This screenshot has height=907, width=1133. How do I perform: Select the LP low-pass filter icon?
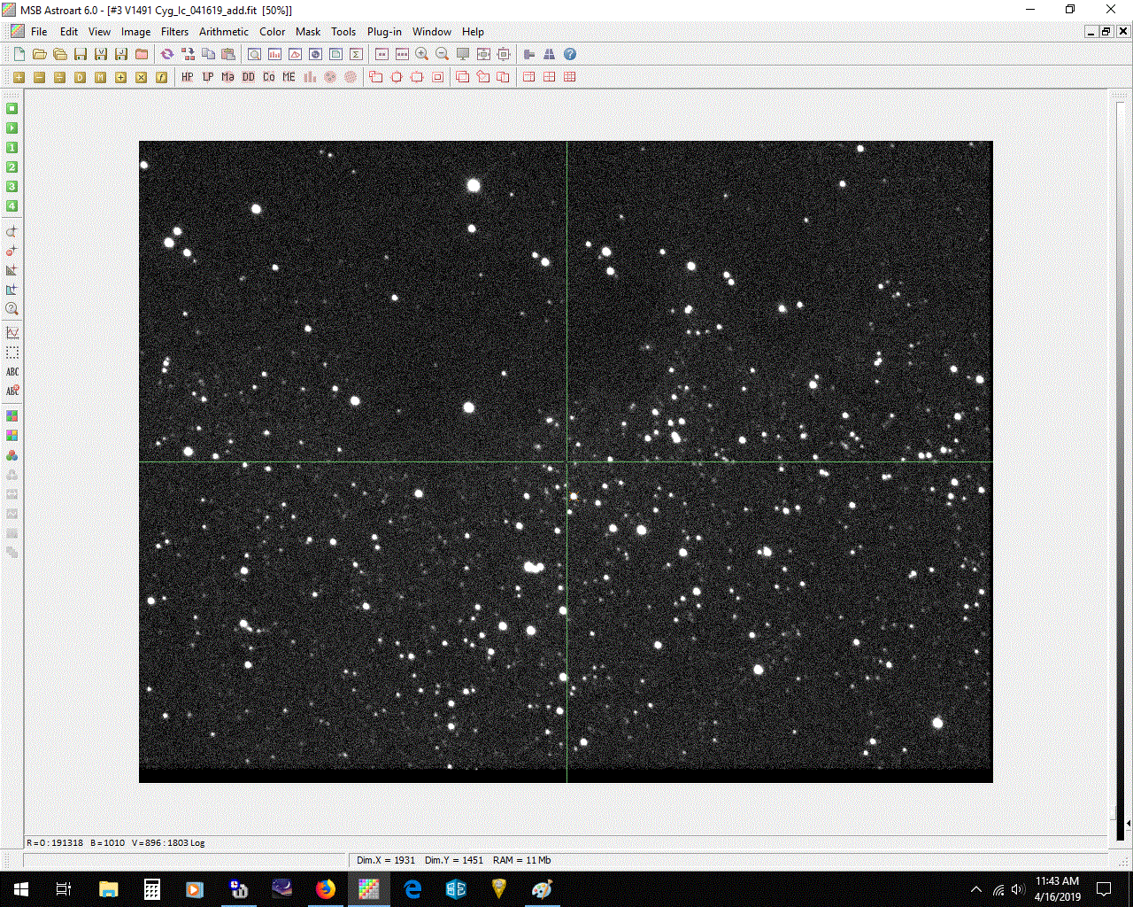[x=208, y=77]
